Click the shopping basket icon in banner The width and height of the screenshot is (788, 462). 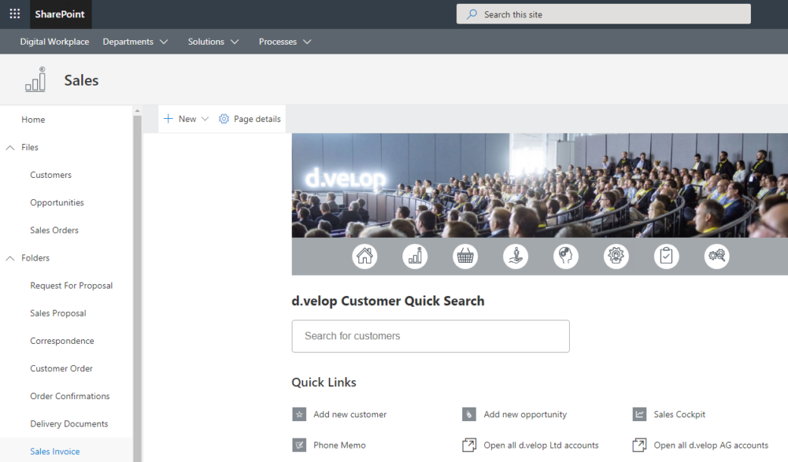pyautogui.click(x=465, y=256)
